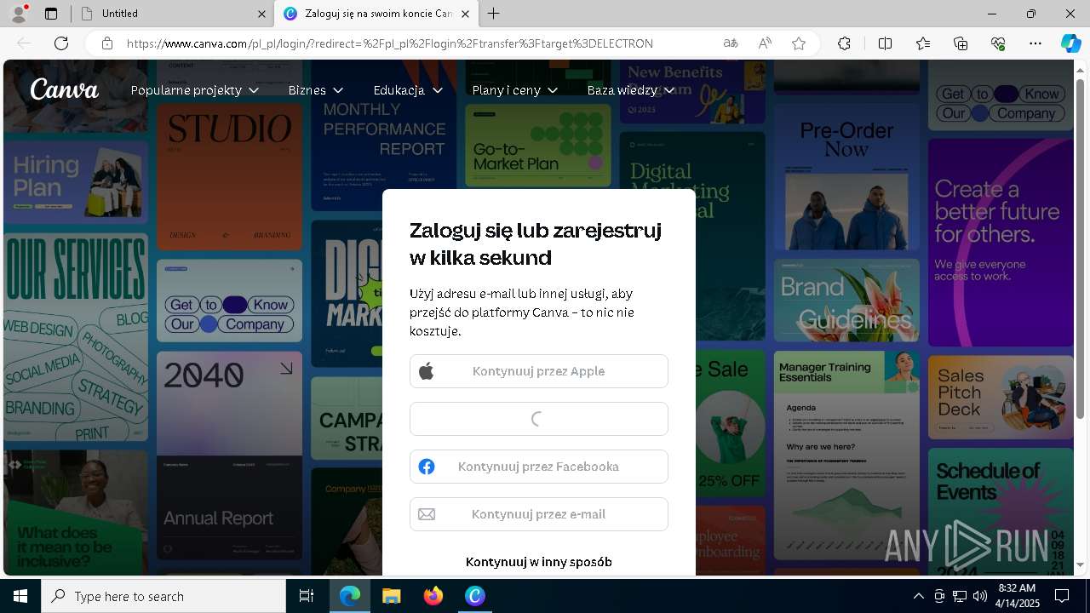Click the loading sign-in button
Viewport: 1090px width, 613px height.
(539, 419)
